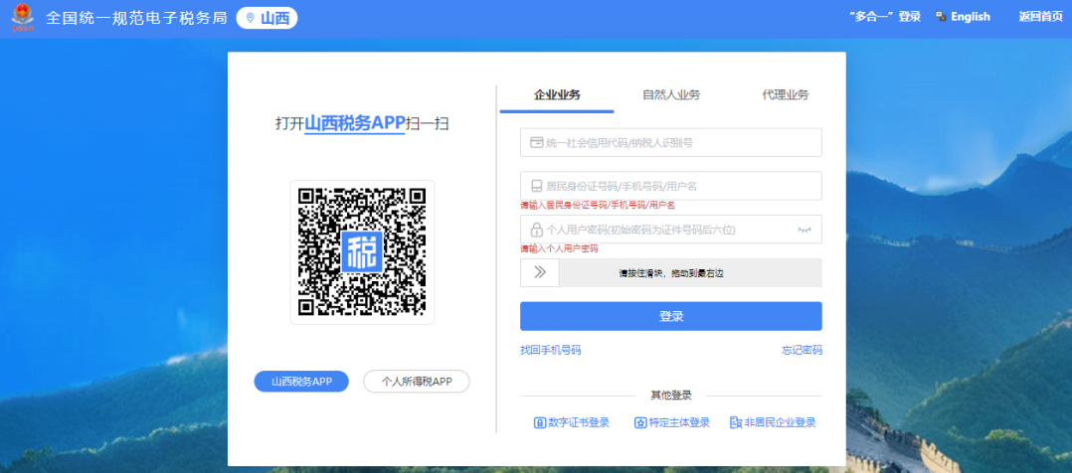
Task: Open the "多合一"登录 link
Action: tap(885, 17)
